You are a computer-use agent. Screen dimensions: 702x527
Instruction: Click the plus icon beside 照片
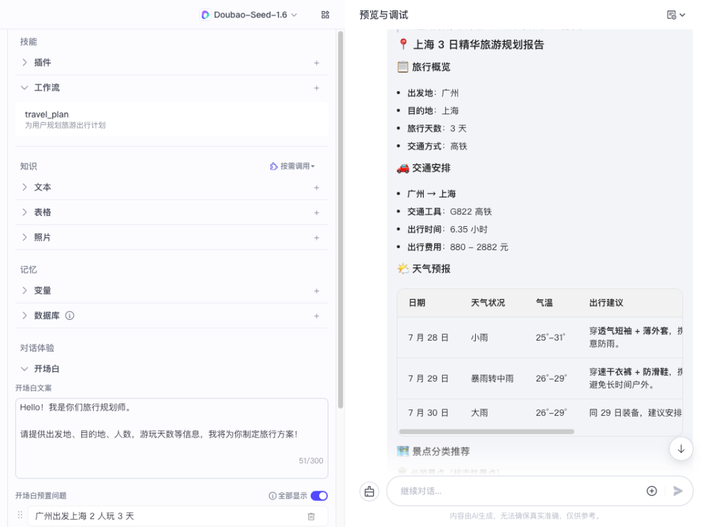[x=317, y=237]
